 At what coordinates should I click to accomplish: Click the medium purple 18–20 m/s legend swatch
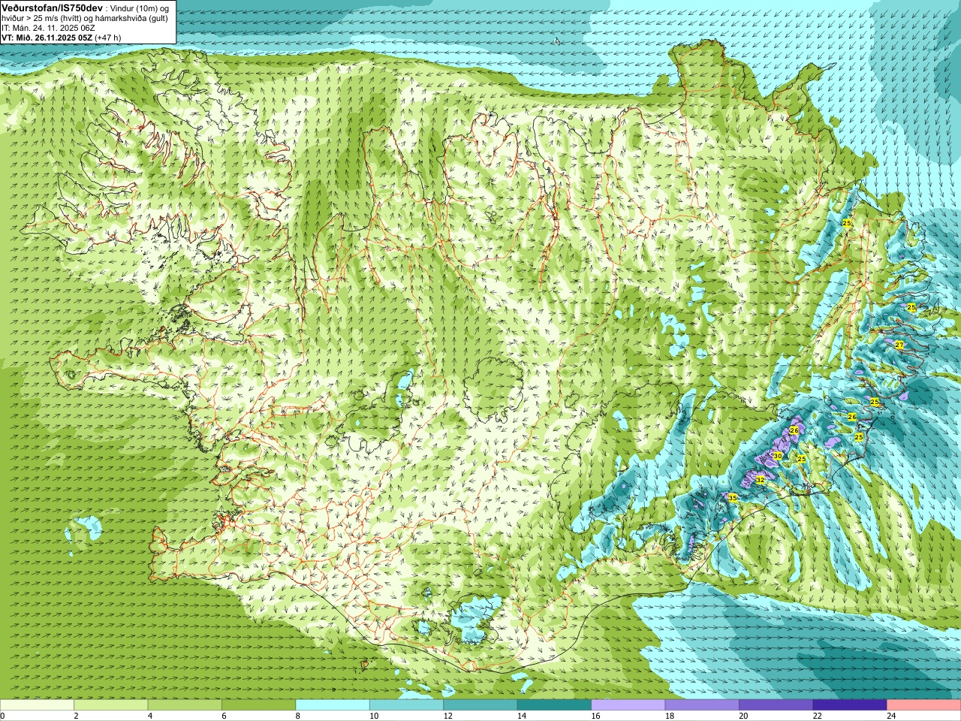click(702, 704)
